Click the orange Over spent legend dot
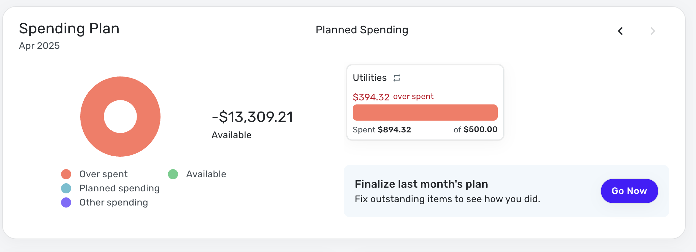This screenshot has width=696, height=252. tap(66, 174)
